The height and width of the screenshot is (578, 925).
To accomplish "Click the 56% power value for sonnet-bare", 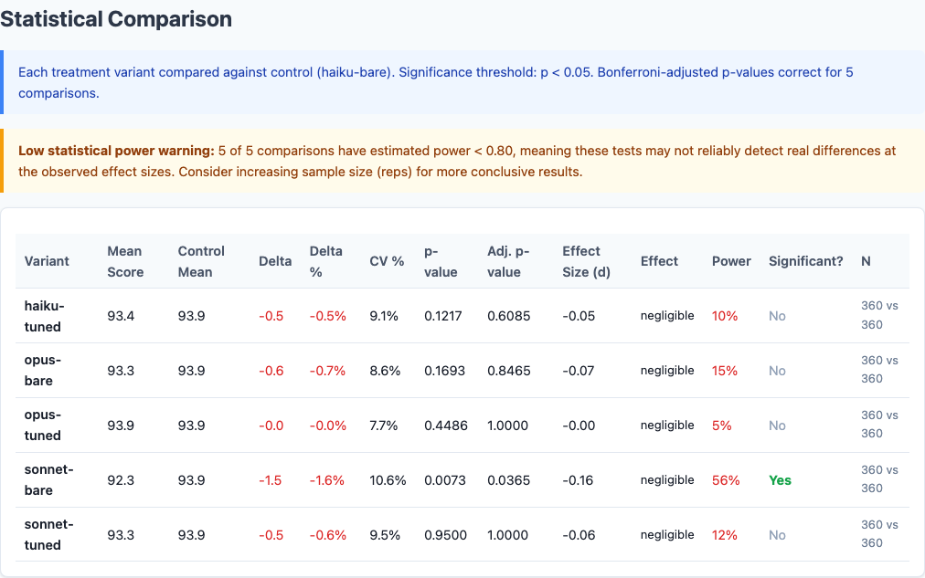I will pyautogui.click(x=725, y=479).
